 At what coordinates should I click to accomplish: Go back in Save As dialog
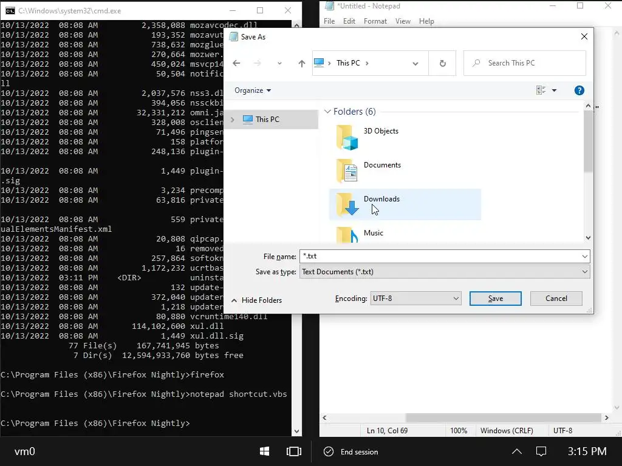236,63
